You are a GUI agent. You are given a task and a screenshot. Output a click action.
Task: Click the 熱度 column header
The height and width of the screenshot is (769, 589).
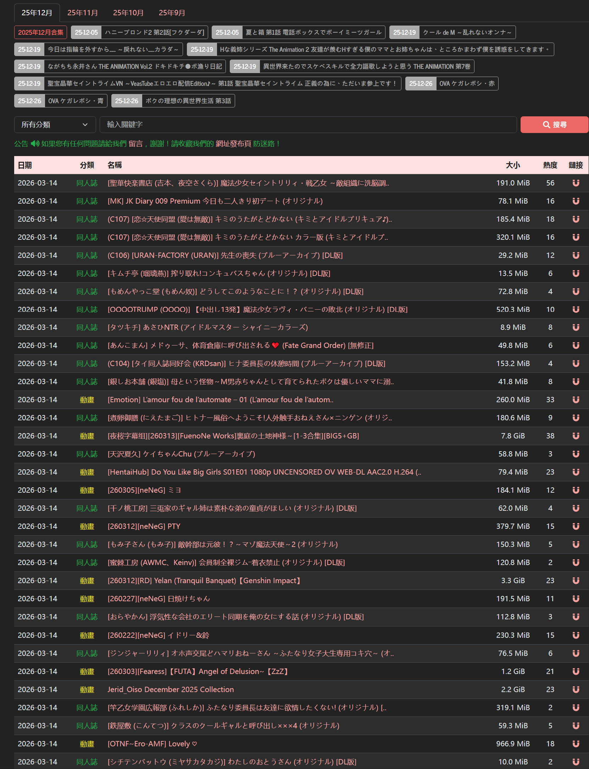(x=550, y=165)
